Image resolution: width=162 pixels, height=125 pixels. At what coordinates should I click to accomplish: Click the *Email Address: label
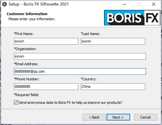(x=26, y=64)
